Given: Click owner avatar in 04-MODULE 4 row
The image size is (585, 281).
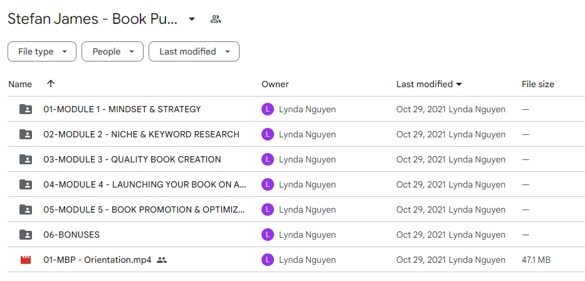Looking at the screenshot, I should (268, 184).
